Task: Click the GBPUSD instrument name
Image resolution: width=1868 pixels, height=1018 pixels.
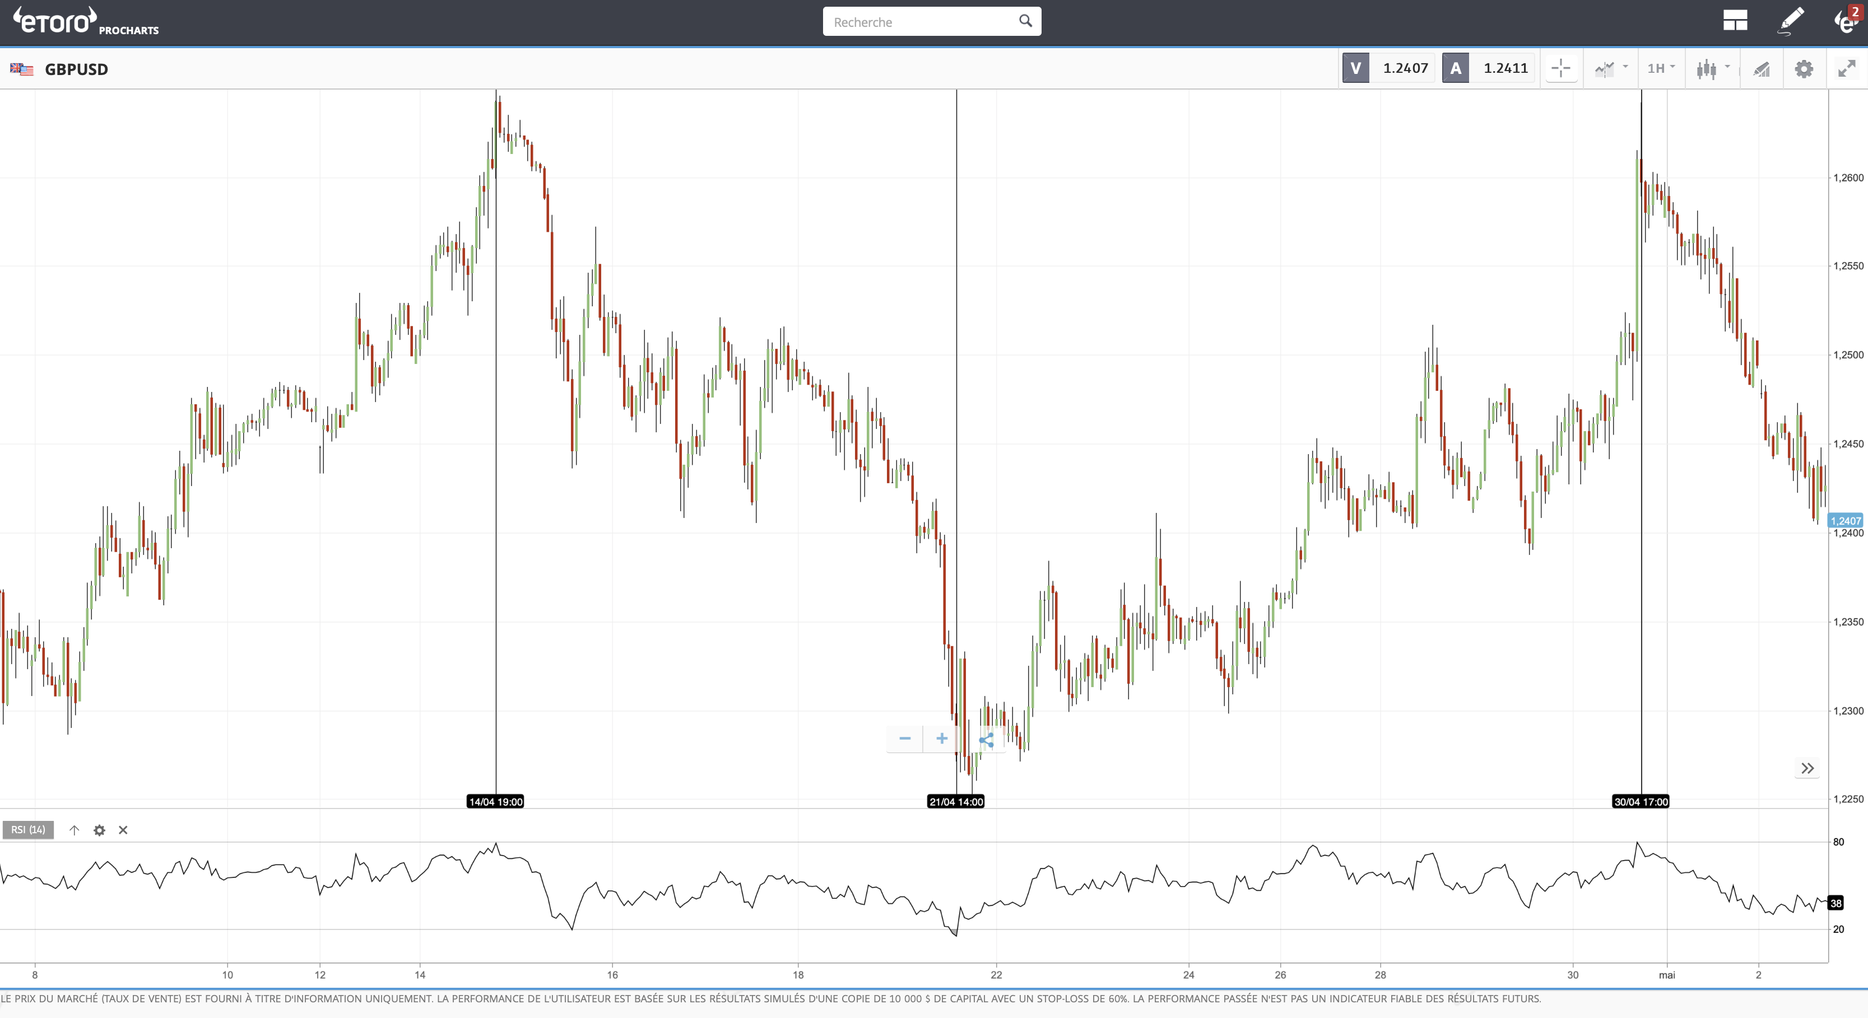Action: (76, 69)
